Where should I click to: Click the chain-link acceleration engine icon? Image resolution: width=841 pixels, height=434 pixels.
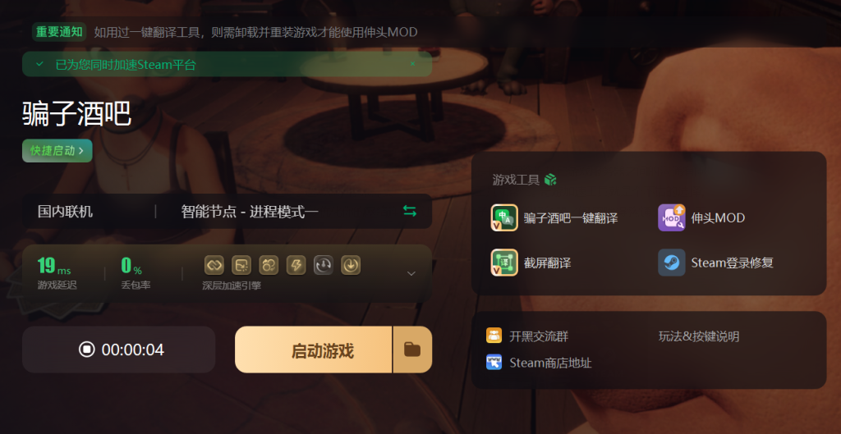point(214,265)
